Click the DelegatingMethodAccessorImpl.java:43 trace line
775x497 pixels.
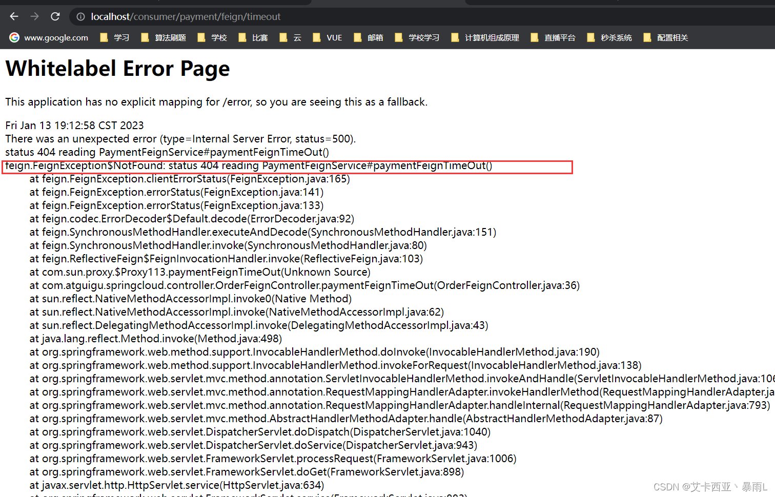(x=259, y=325)
